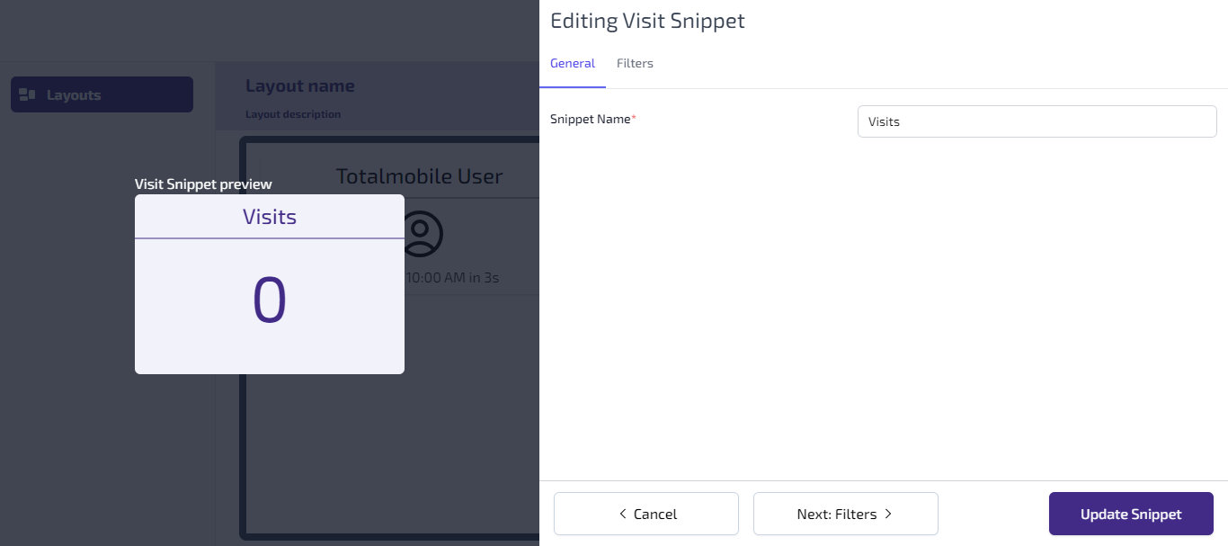Click the Editing Visit Snippet title

pos(647,21)
